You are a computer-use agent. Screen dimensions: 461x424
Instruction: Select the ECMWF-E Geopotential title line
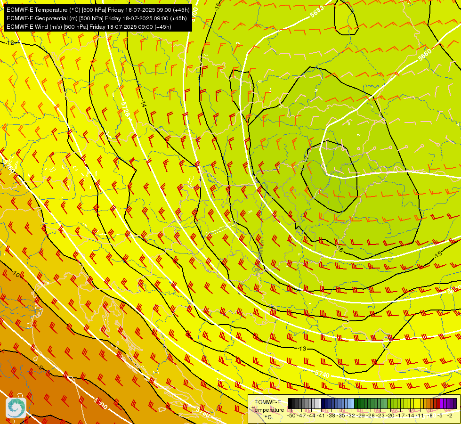click(97, 18)
